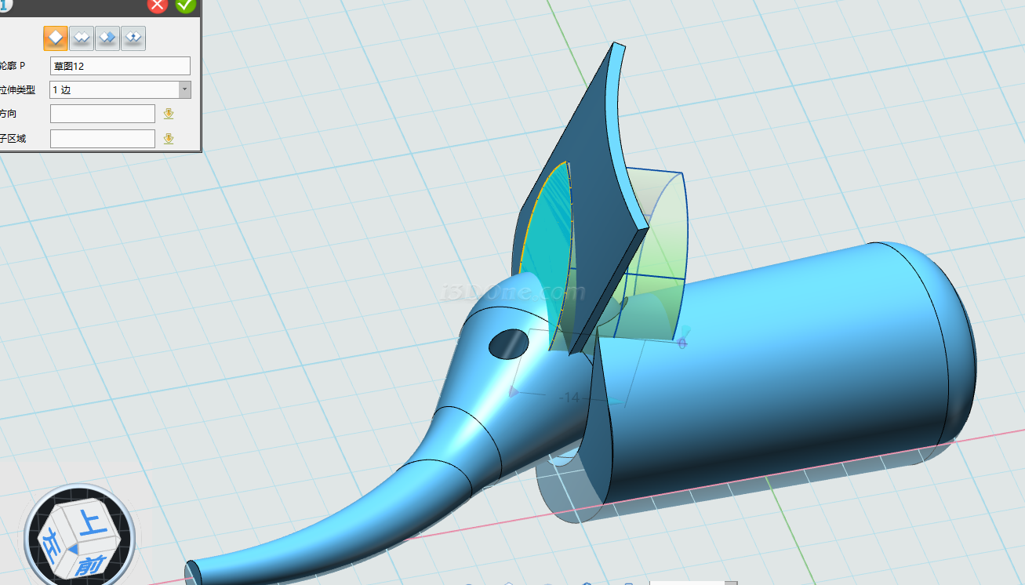The height and width of the screenshot is (585, 1025).
Task: Click the -14 dimension value in viewport
Action: 569,398
